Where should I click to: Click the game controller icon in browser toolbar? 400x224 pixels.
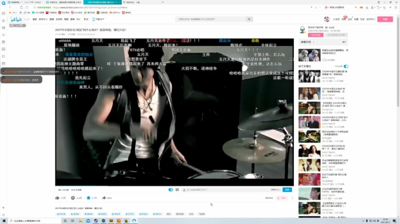pos(361,7)
